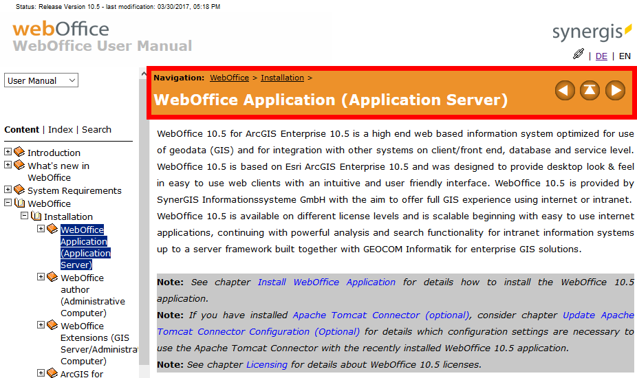
Task: Expand the Introduction tree node
Action: point(8,152)
